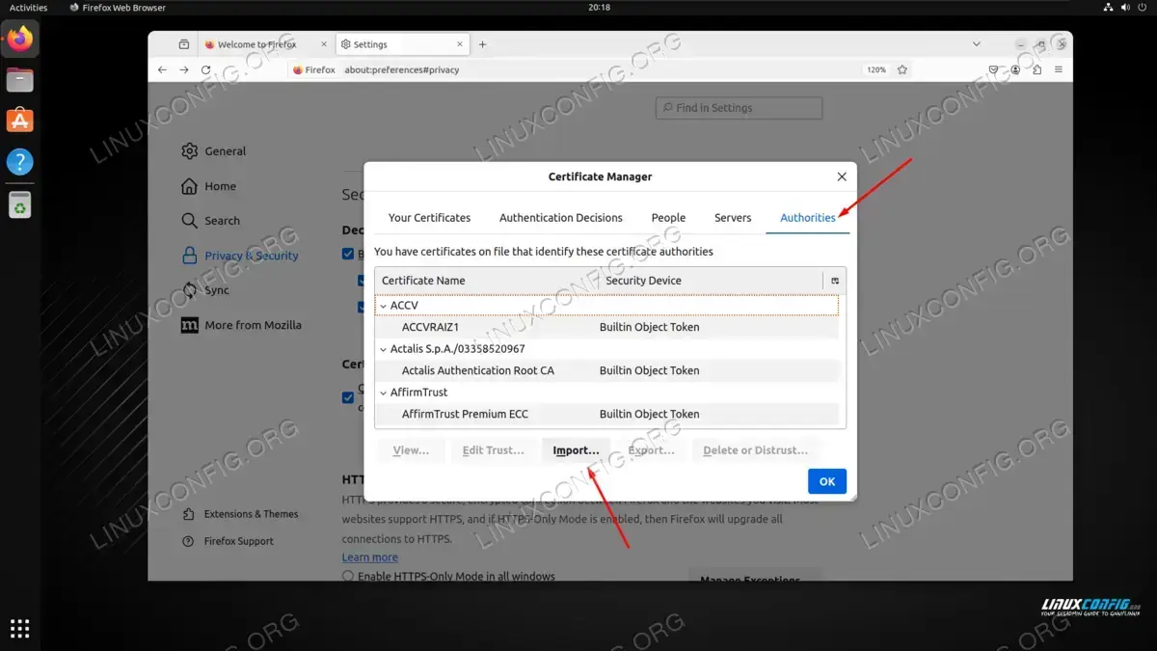Go forward using the forward arrow

[x=184, y=70]
